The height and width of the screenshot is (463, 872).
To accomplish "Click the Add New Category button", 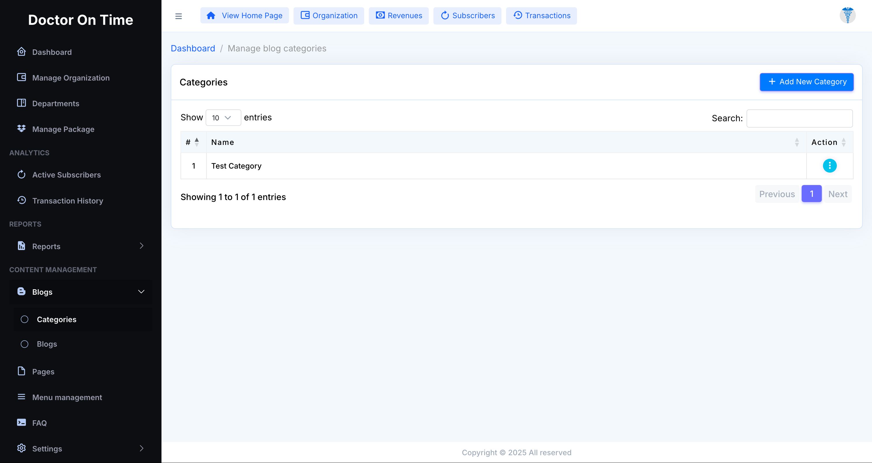I will (806, 82).
